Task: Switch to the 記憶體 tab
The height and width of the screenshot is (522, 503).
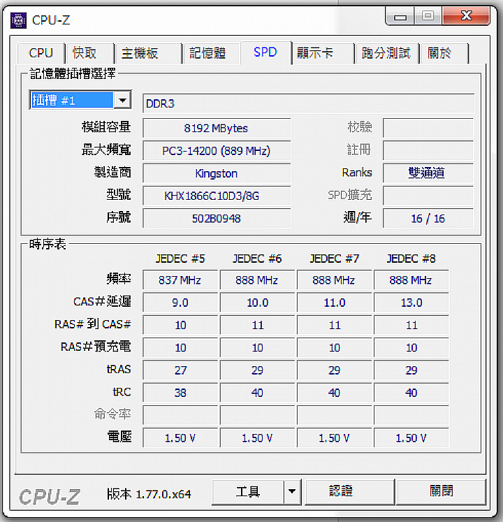Action: pyautogui.click(x=212, y=53)
